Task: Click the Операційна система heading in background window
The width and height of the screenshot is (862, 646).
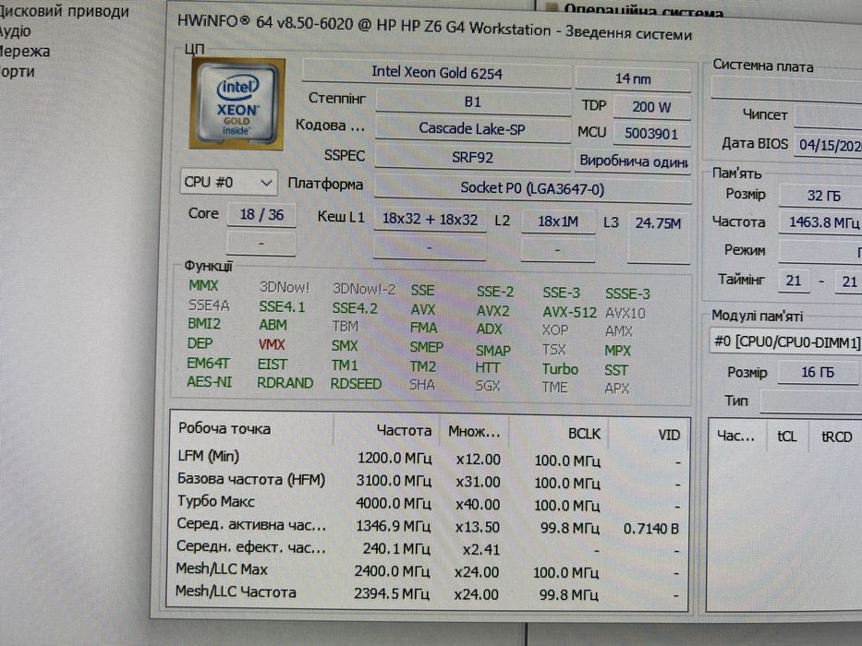Action: (643, 10)
